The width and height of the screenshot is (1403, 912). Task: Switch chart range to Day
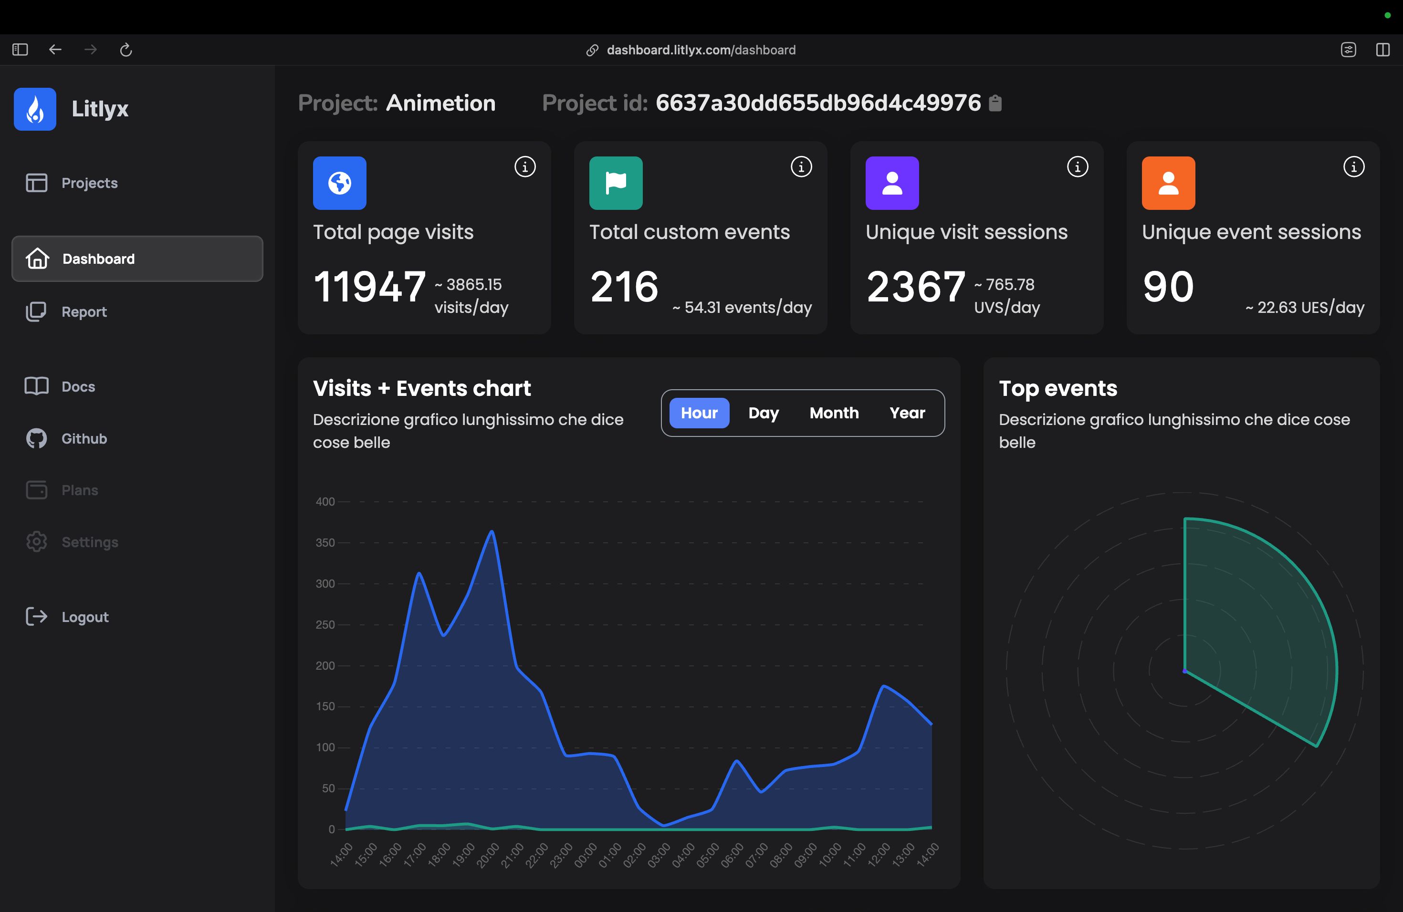tap(764, 413)
